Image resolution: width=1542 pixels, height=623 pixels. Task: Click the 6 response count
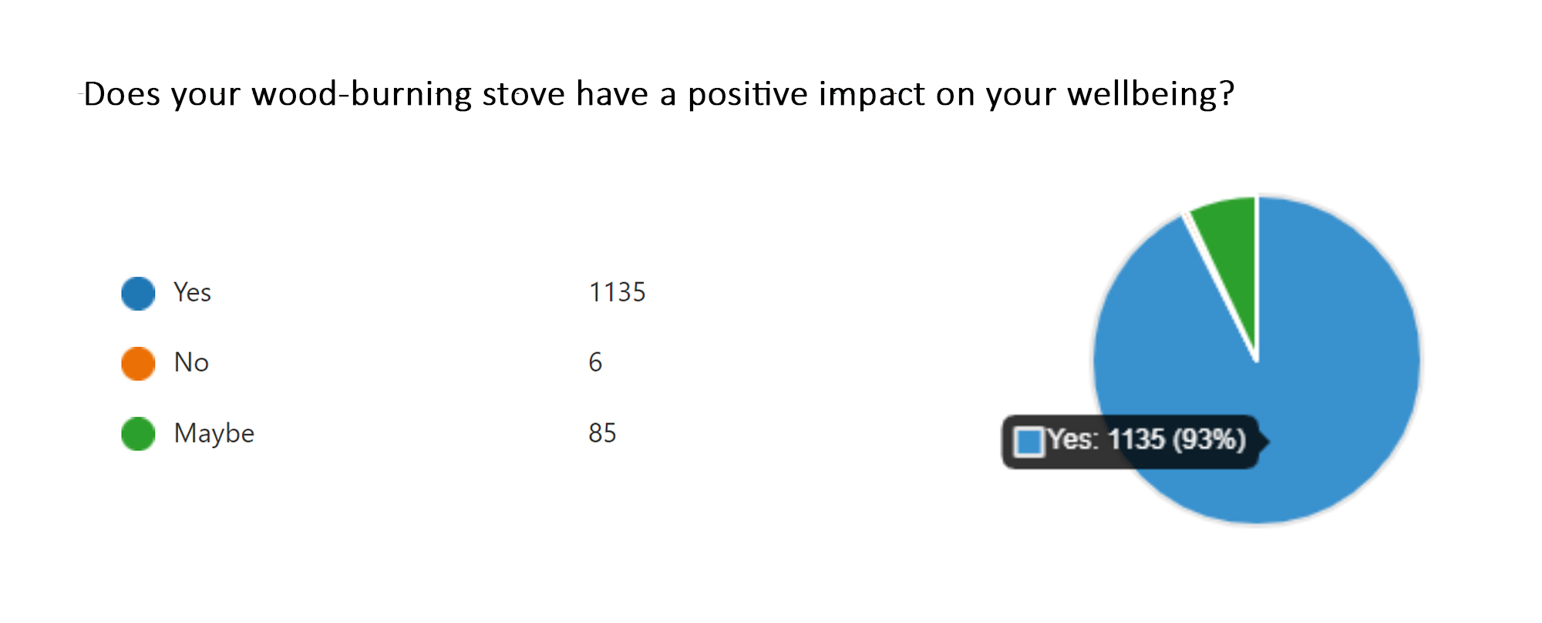click(595, 362)
